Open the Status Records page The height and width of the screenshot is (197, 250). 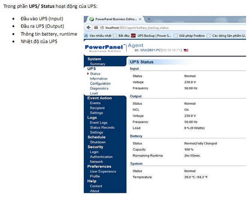click(102, 127)
